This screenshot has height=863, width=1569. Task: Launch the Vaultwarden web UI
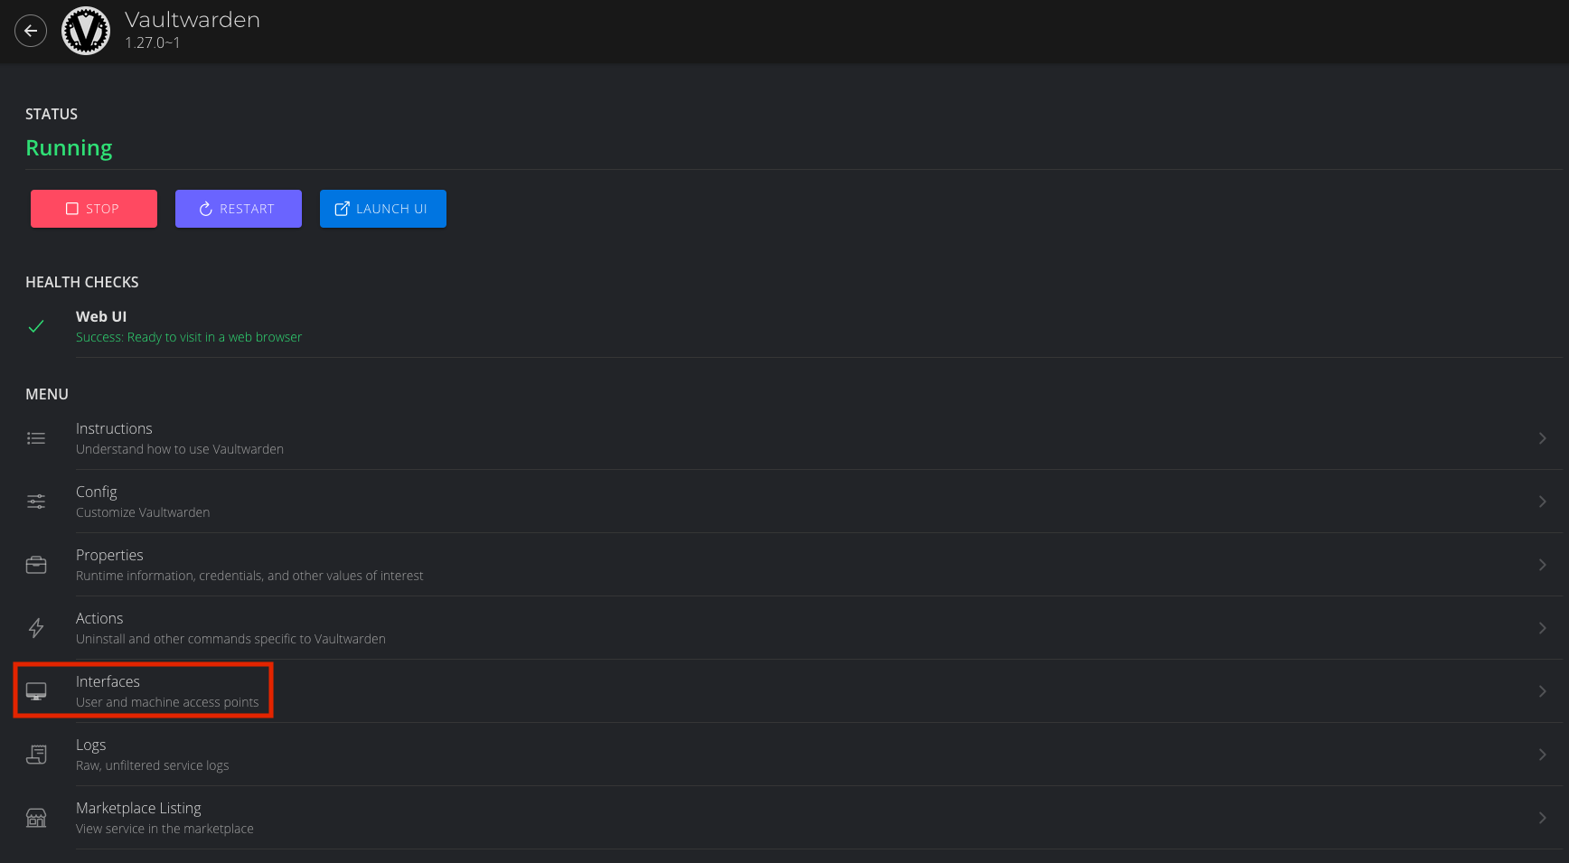pyautogui.click(x=383, y=209)
